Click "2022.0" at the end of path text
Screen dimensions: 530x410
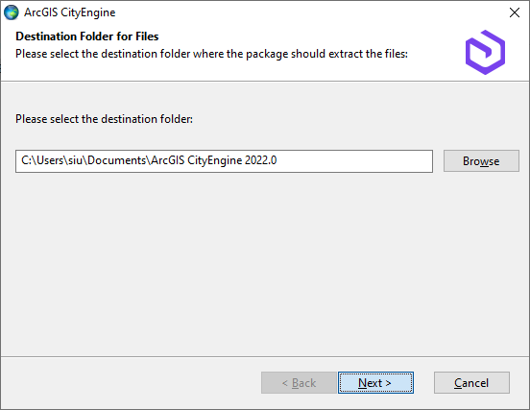click(260, 160)
